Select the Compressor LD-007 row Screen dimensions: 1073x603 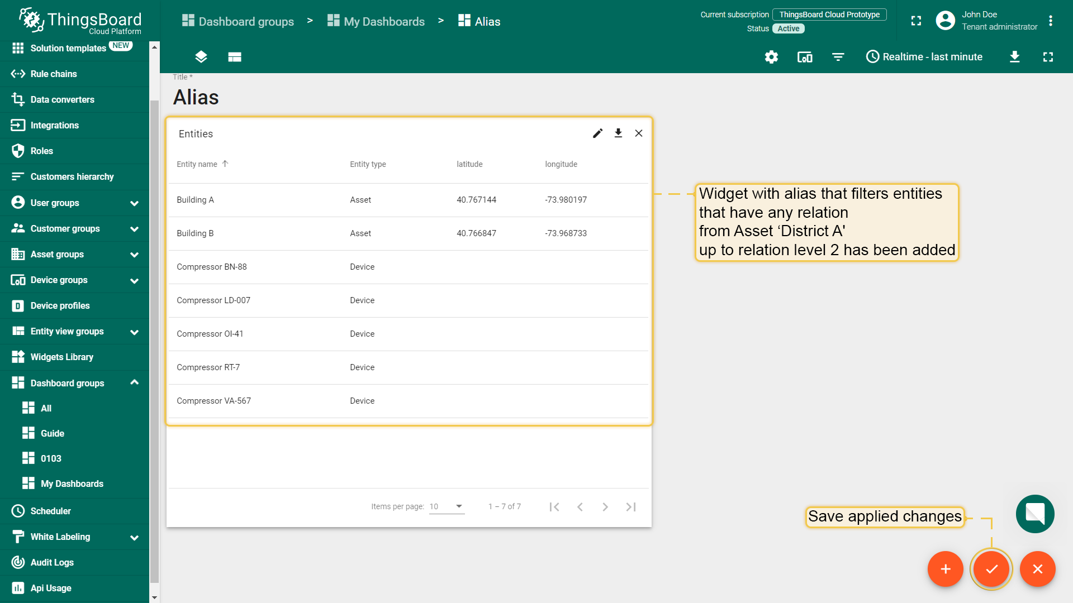409,300
